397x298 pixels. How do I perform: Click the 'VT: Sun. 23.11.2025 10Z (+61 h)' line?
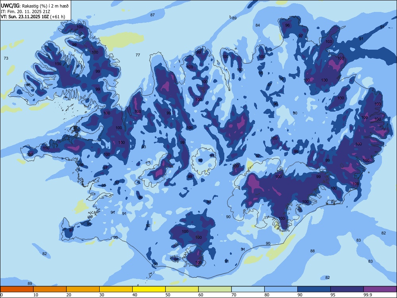33,17
